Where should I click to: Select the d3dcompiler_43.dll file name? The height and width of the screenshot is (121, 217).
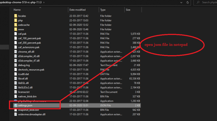click(29, 56)
